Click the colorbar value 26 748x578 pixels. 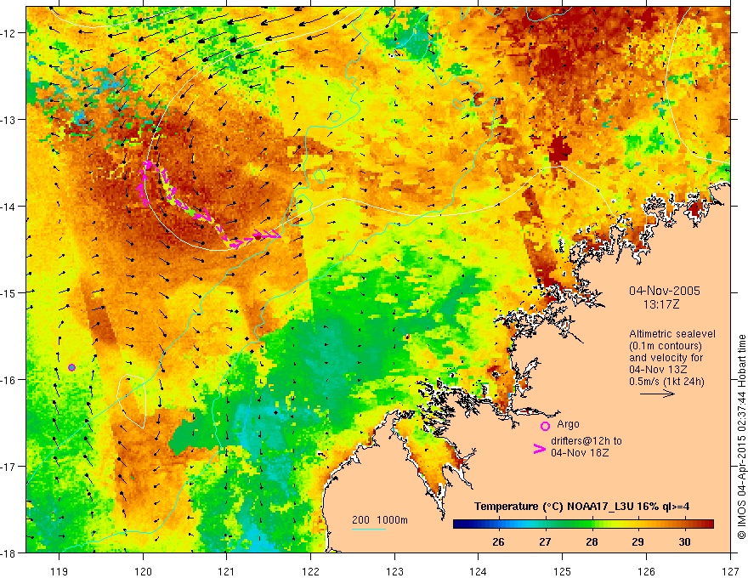[x=498, y=541]
